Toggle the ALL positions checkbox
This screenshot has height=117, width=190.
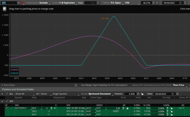tap(7, 94)
